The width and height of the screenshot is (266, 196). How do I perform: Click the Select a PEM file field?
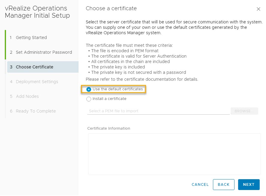pos(158,111)
